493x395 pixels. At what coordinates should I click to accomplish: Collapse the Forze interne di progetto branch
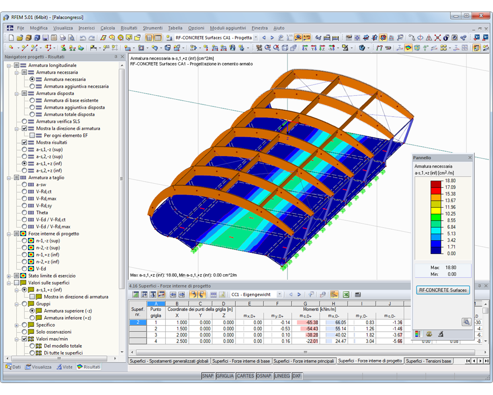[9, 234]
